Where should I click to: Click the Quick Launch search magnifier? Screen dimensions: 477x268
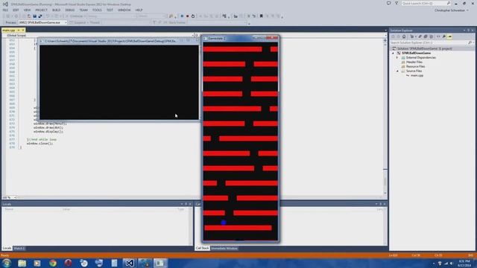tap(449, 3)
